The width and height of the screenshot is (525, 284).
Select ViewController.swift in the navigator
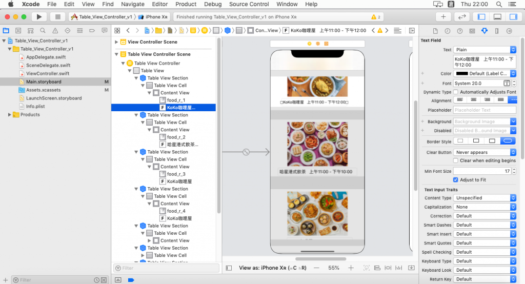[48, 73]
